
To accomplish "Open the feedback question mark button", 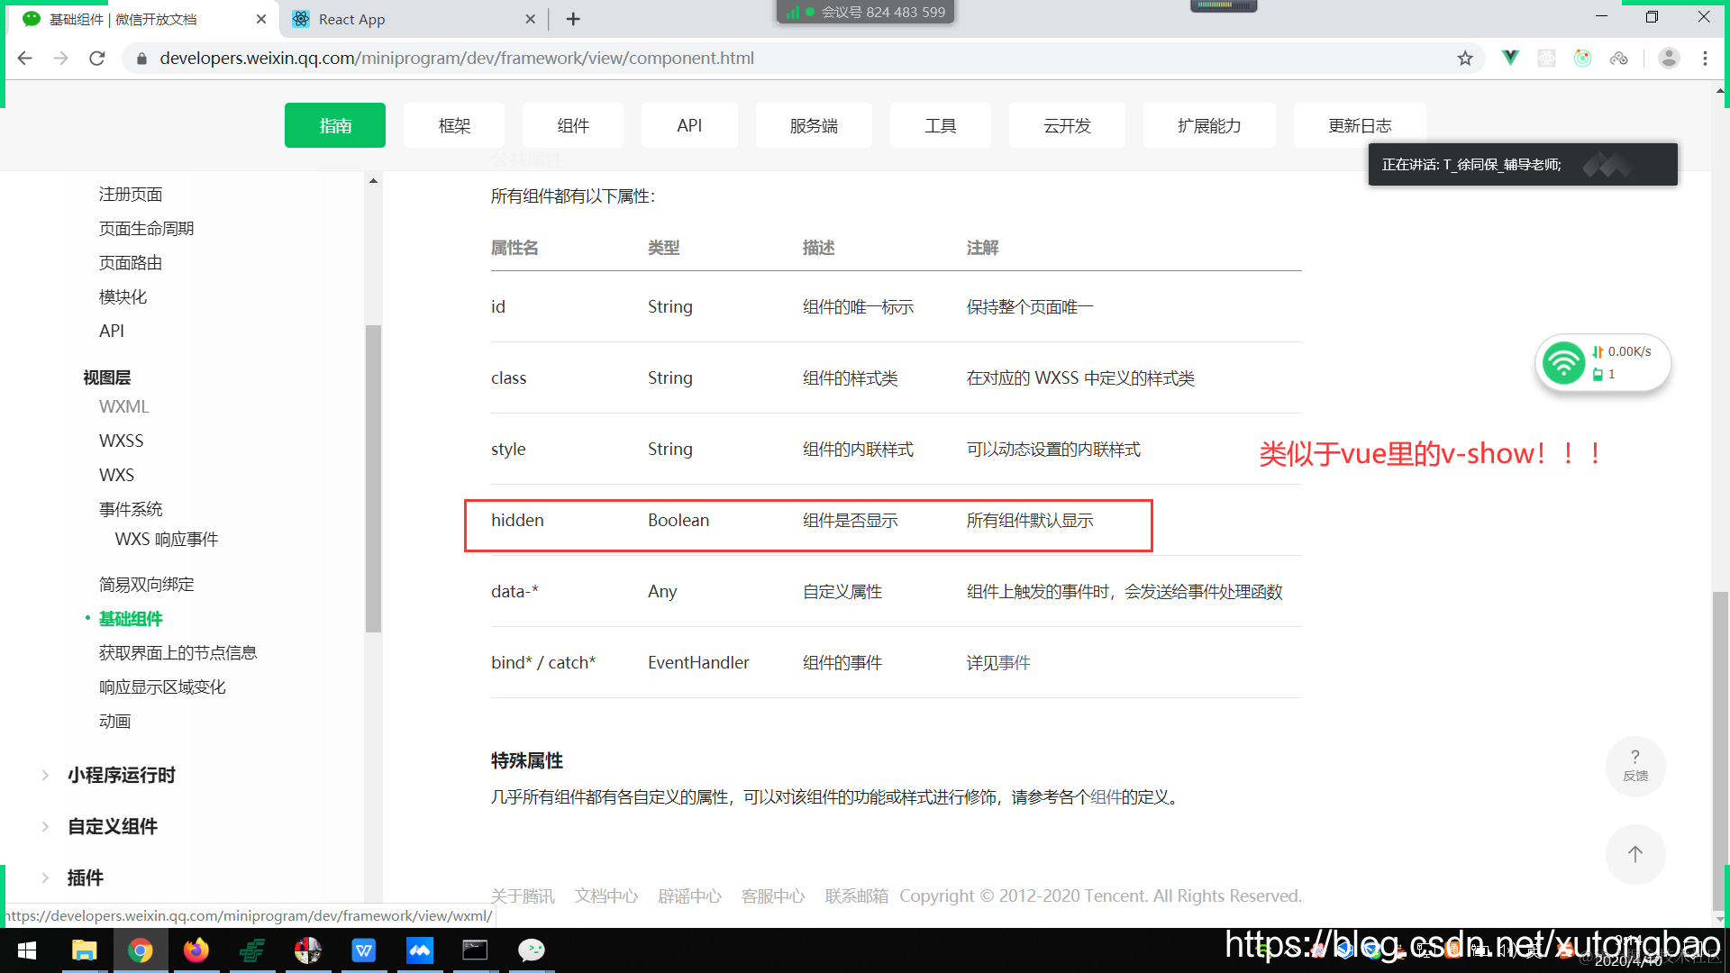I will (1634, 766).
